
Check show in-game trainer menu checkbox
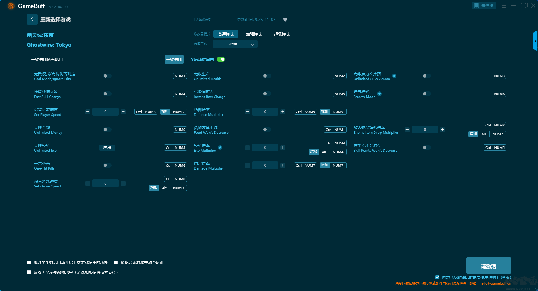pos(29,272)
